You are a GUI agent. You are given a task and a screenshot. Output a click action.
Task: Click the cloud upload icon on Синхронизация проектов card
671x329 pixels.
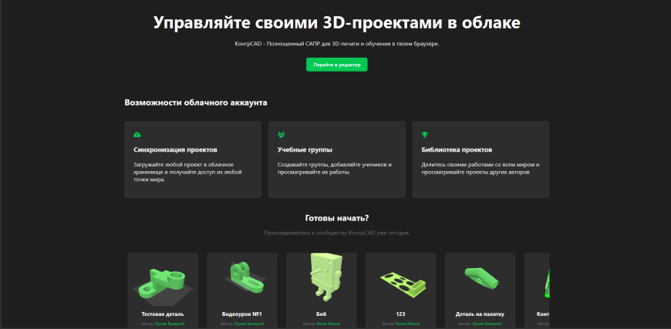pyautogui.click(x=137, y=135)
